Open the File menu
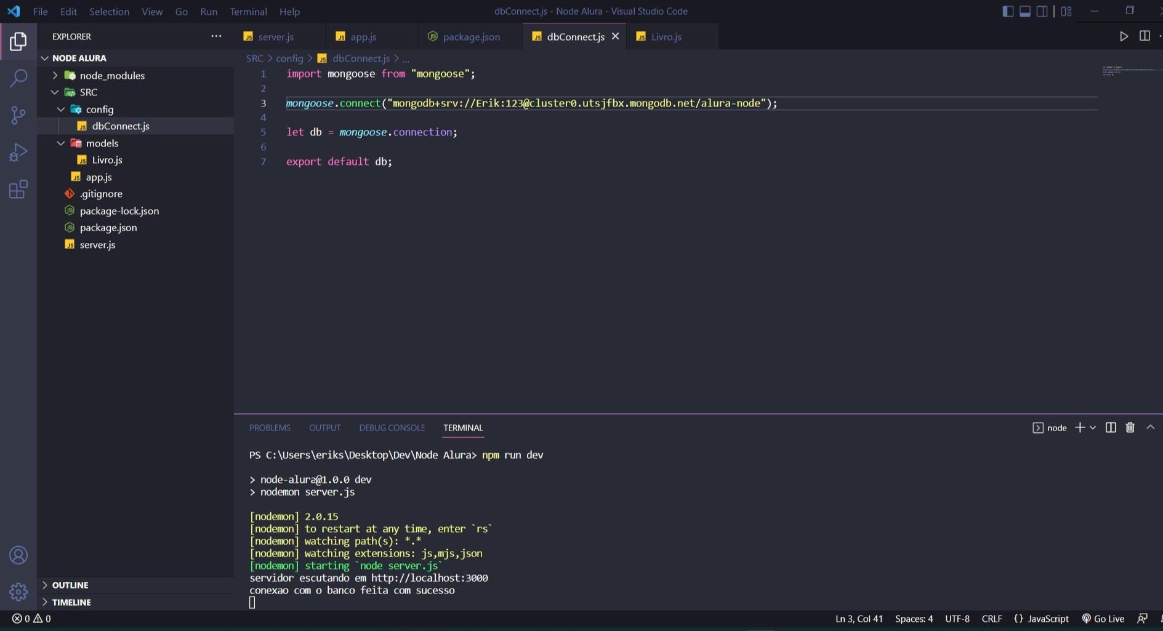This screenshot has width=1163, height=631. pos(40,11)
